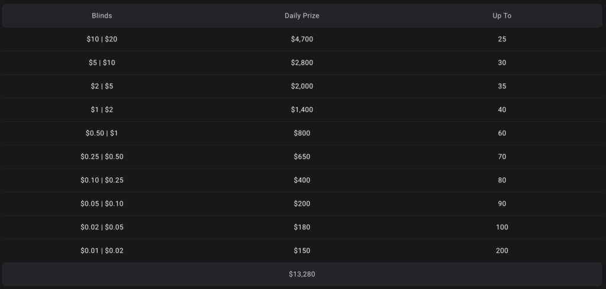This screenshot has width=606, height=289.
Task: Select the $10 | $20 blinds cell
Action: (x=102, y=39)
